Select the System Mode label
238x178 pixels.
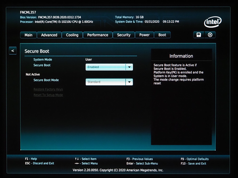pyautogui.click(x=43, y=59)
